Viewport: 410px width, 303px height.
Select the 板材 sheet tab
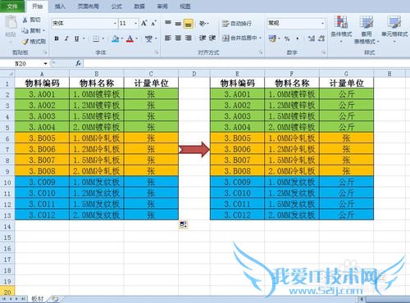click(x=37, y=299)
